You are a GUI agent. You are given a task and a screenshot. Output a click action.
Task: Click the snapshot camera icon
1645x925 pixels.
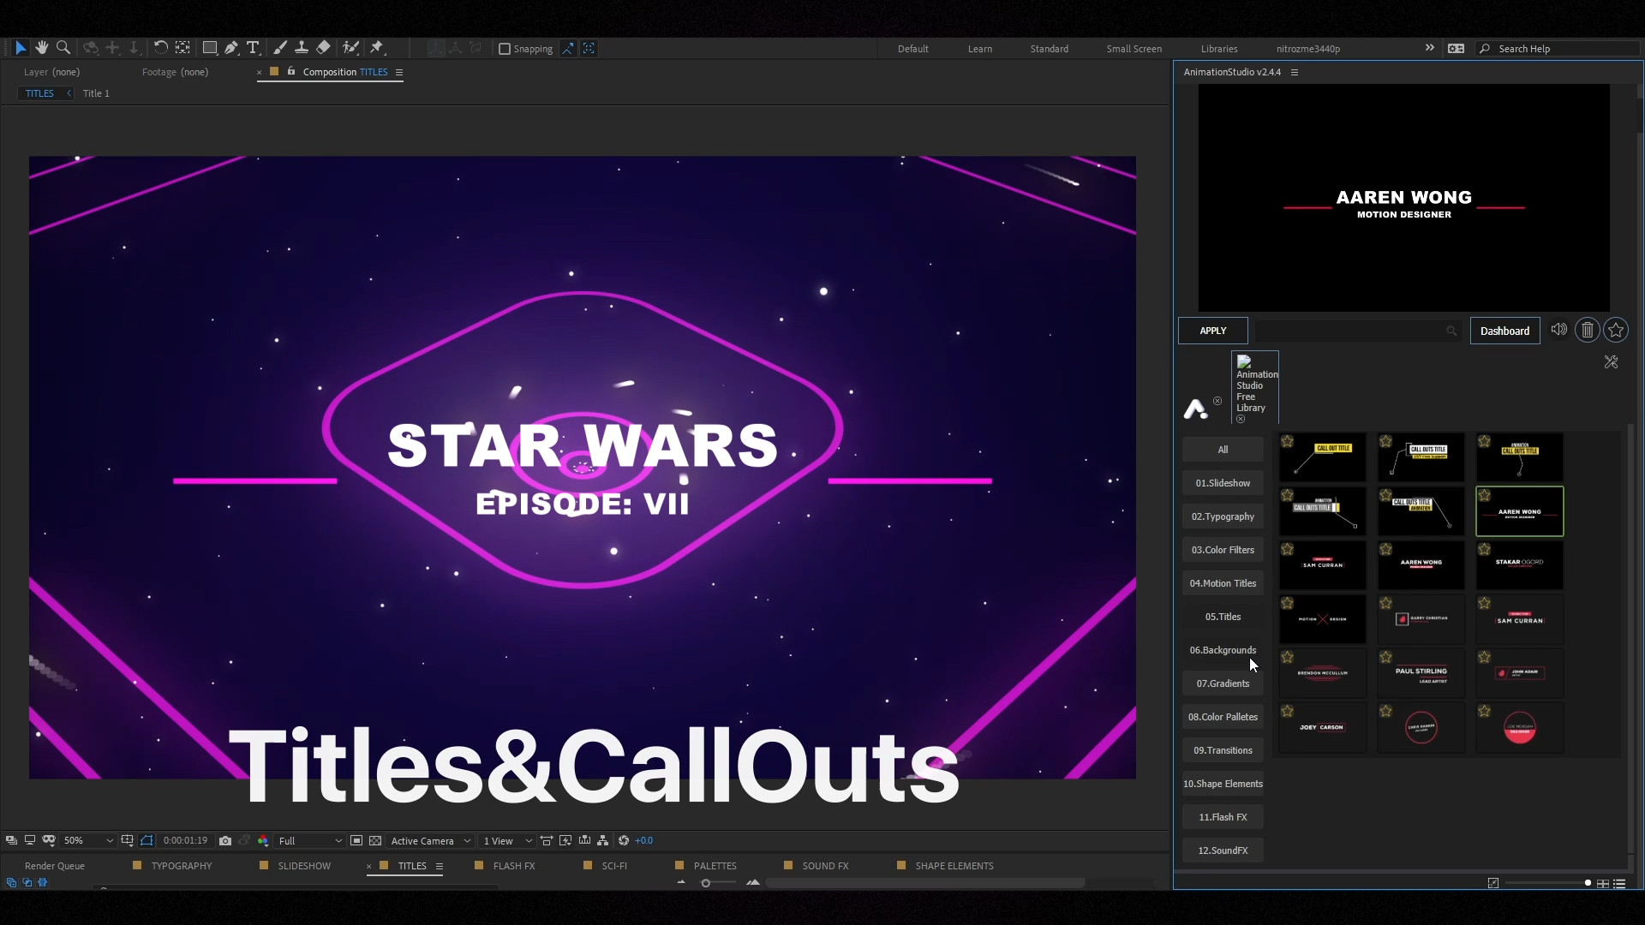pyautogui.click(x=225, y=840)
